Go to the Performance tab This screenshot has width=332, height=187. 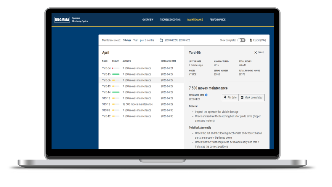217,20
